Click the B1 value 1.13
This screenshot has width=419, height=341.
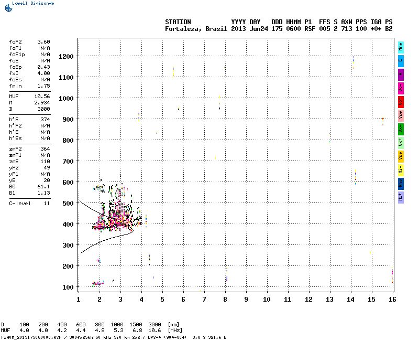[43, 193]
